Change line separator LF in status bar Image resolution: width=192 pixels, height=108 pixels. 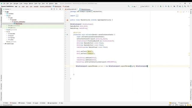173,105
